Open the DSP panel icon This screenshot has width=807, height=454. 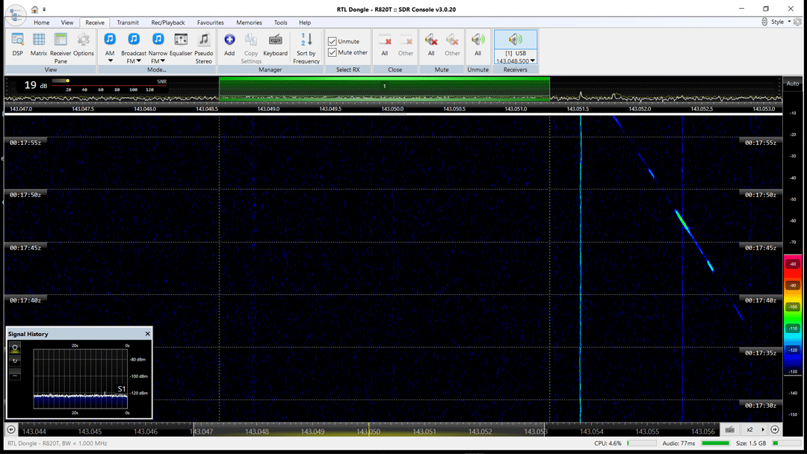click(17, 45)
